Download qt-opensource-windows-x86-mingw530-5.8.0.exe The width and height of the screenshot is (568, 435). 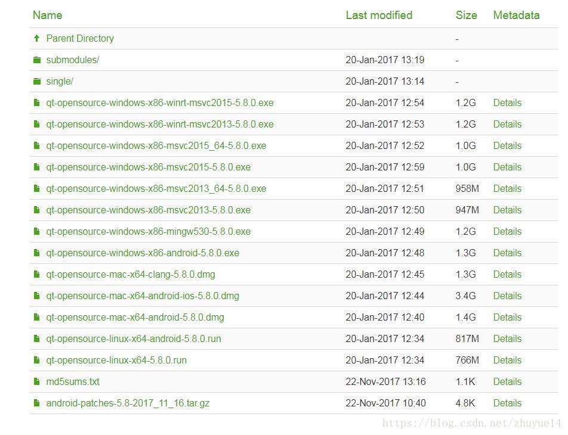[x=149, y=232]
